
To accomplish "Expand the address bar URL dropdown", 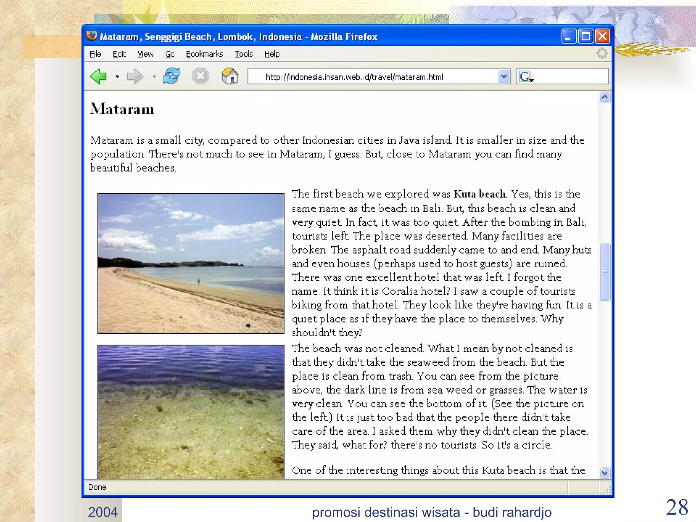I will pos(504,76).
